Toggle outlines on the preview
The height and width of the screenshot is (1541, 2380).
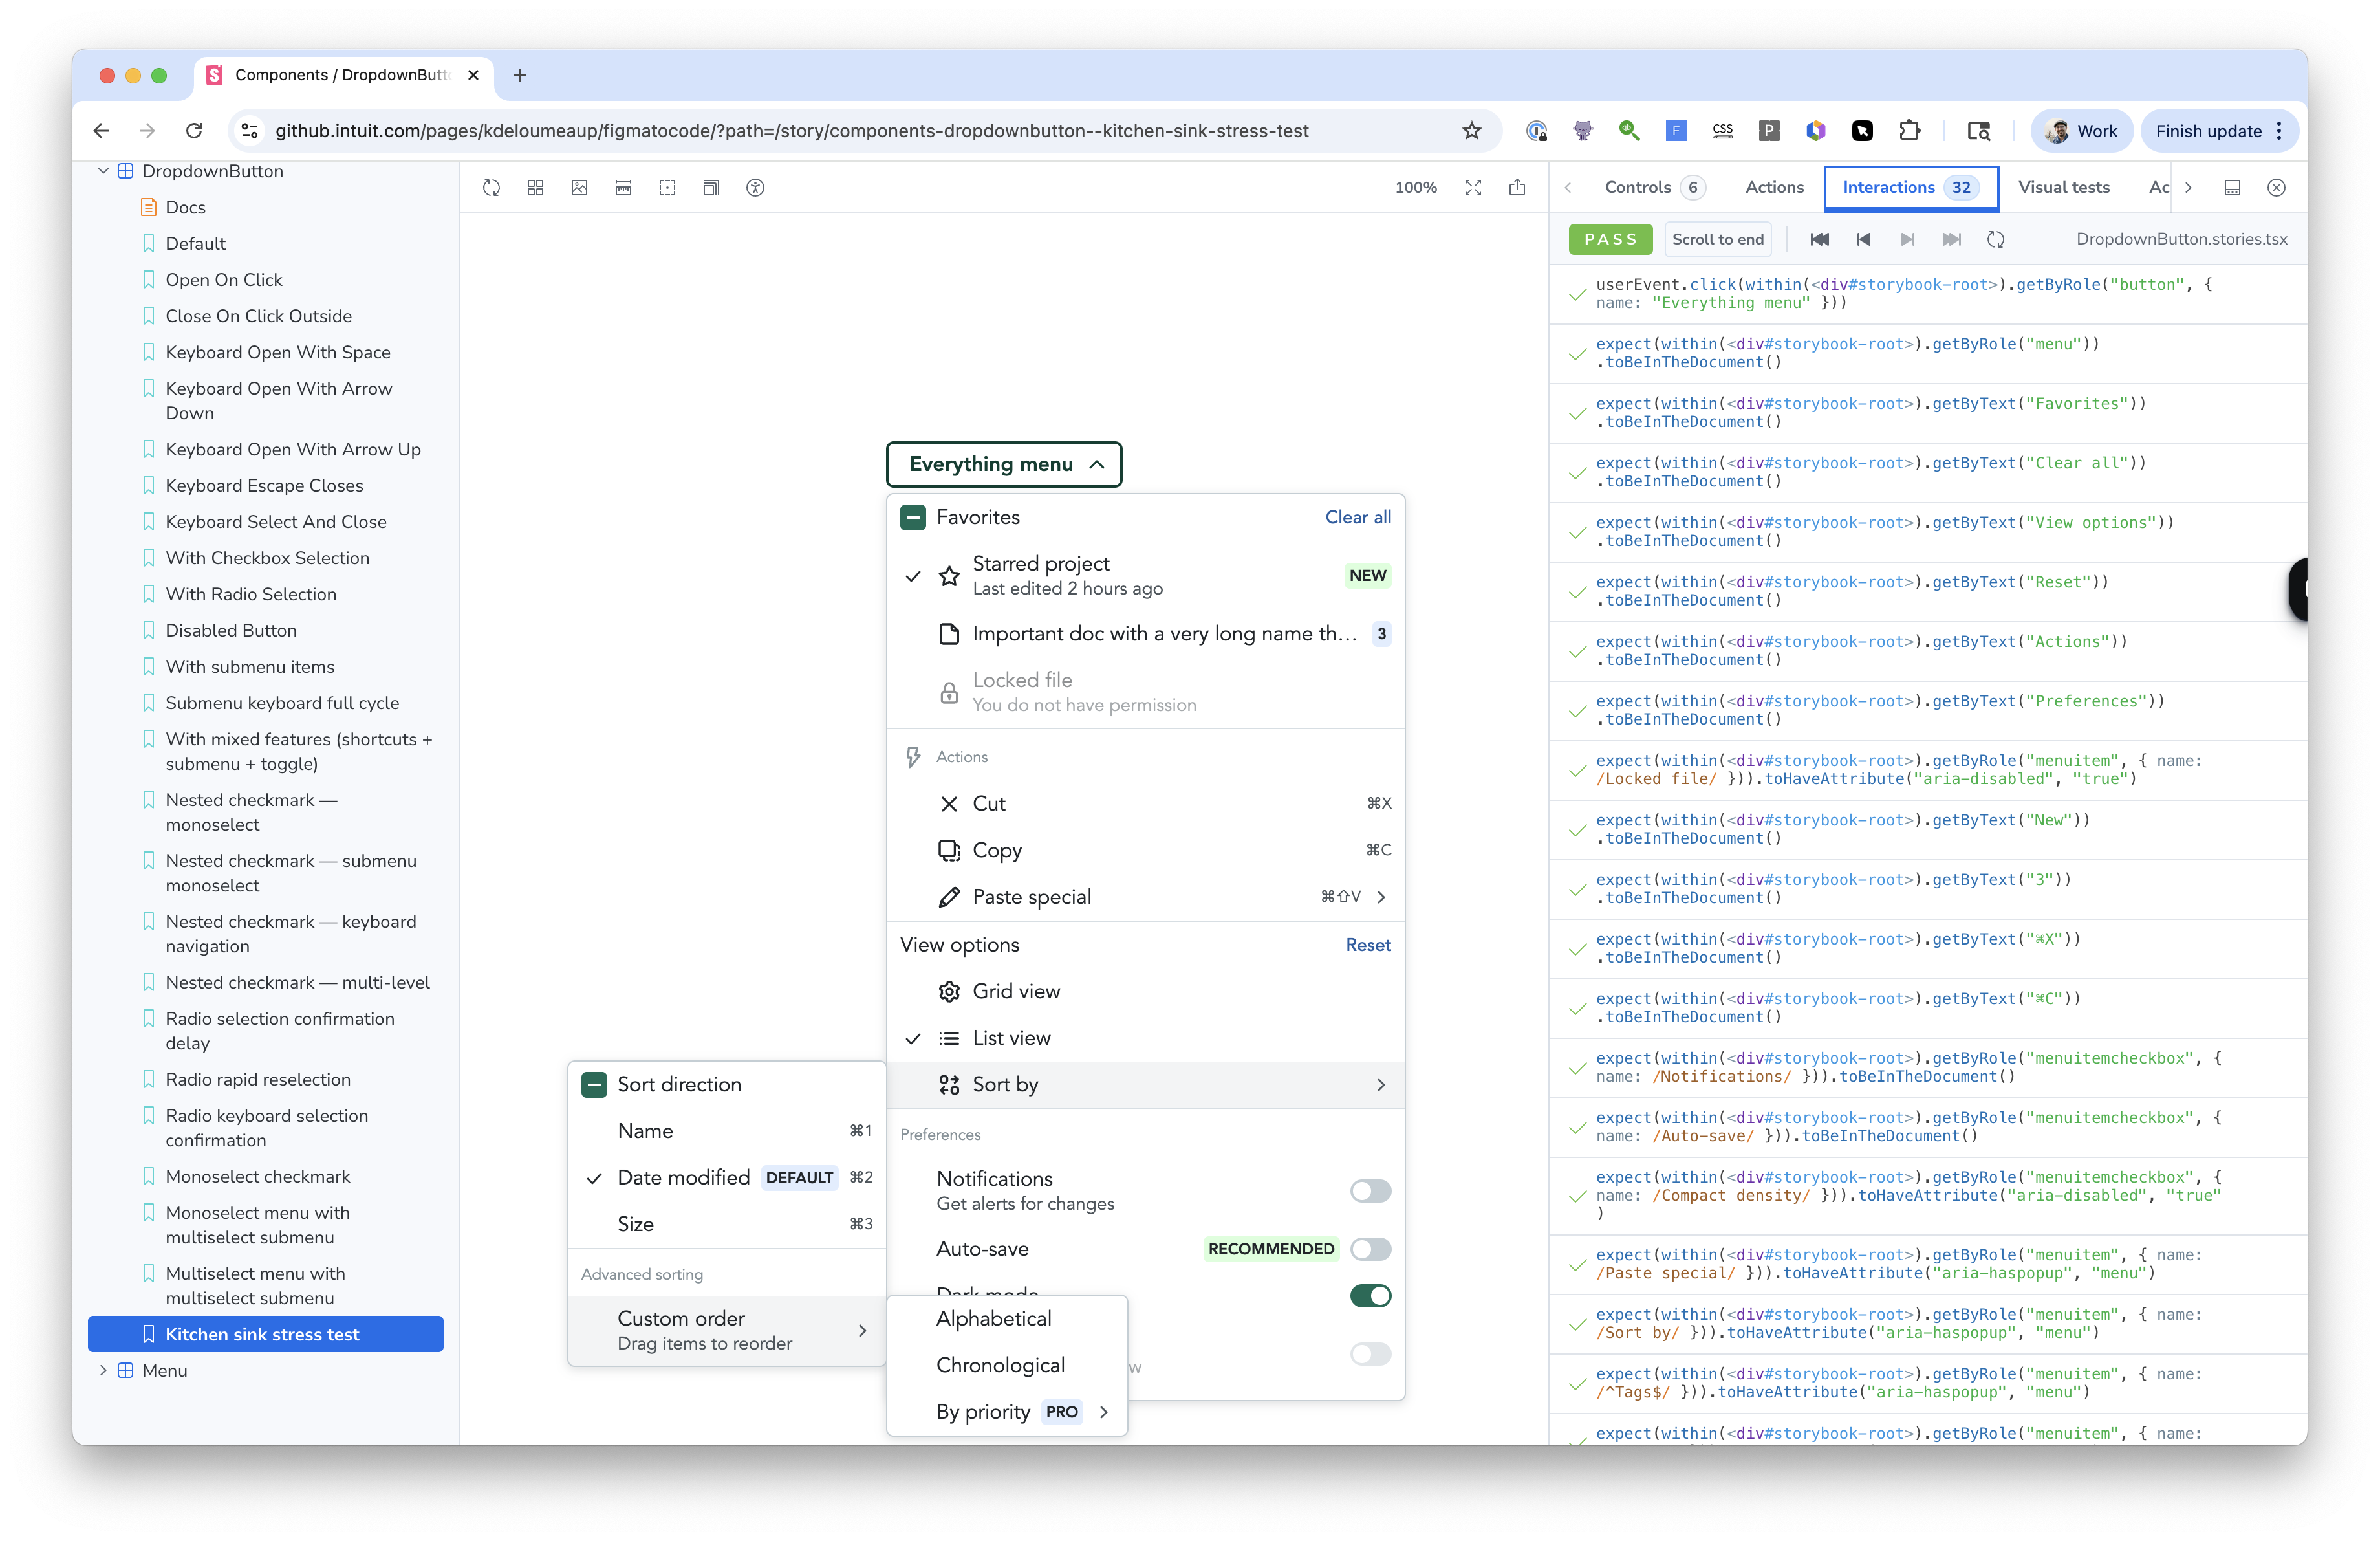click(667, 187)
